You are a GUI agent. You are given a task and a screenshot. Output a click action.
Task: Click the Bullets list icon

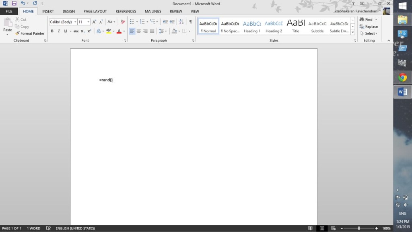(132, 22)
